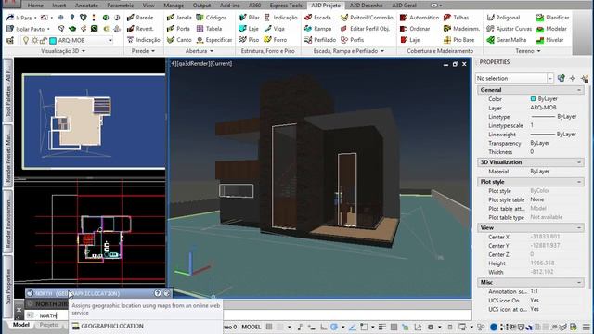This screenshot has width=594, height=334.
Task: Toggle layer freeze sun icon
Action: point(34,40)
